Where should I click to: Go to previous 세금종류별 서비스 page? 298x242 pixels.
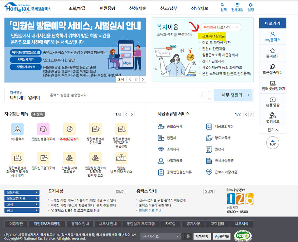click(246, 114)
